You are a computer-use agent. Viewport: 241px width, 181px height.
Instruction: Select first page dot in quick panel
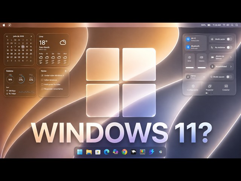pos(207,93)
